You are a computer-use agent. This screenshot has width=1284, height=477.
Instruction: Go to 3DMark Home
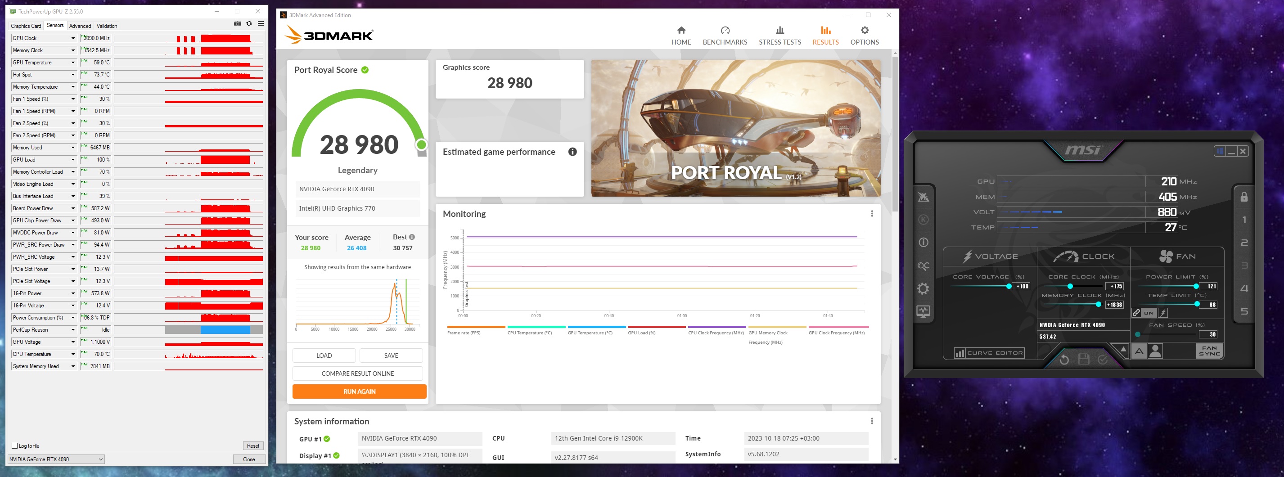pos(681,36)
